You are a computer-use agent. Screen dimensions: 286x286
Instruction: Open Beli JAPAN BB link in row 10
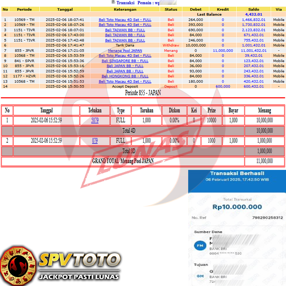125,66
